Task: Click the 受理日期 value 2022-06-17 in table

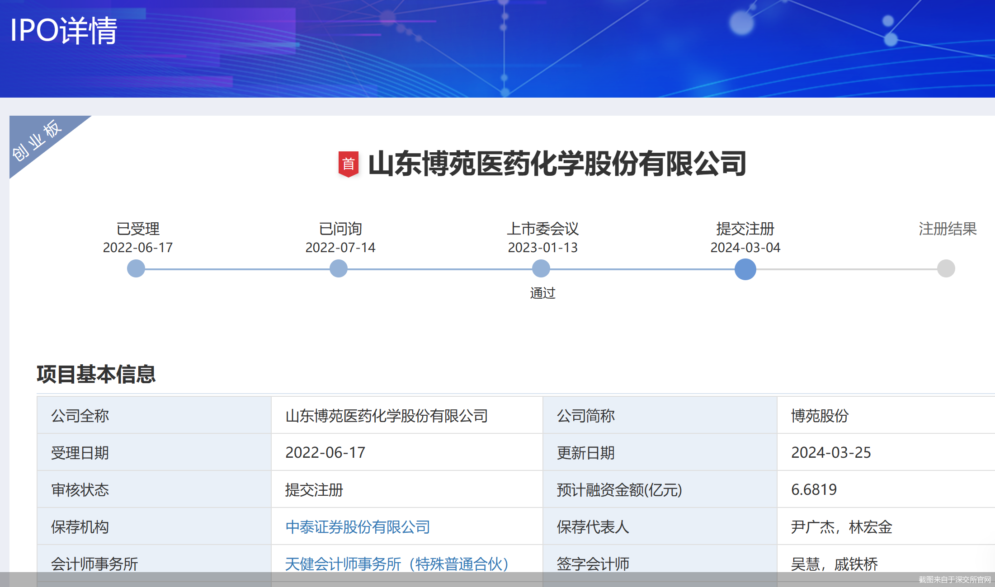Action: [x=325, y=453]
